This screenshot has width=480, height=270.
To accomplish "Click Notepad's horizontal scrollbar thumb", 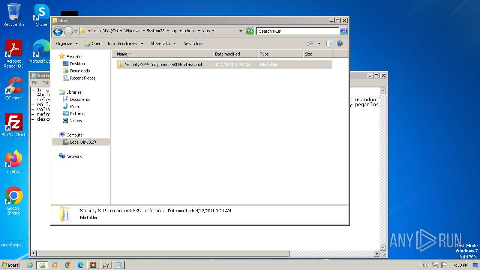I will point(163,253).
